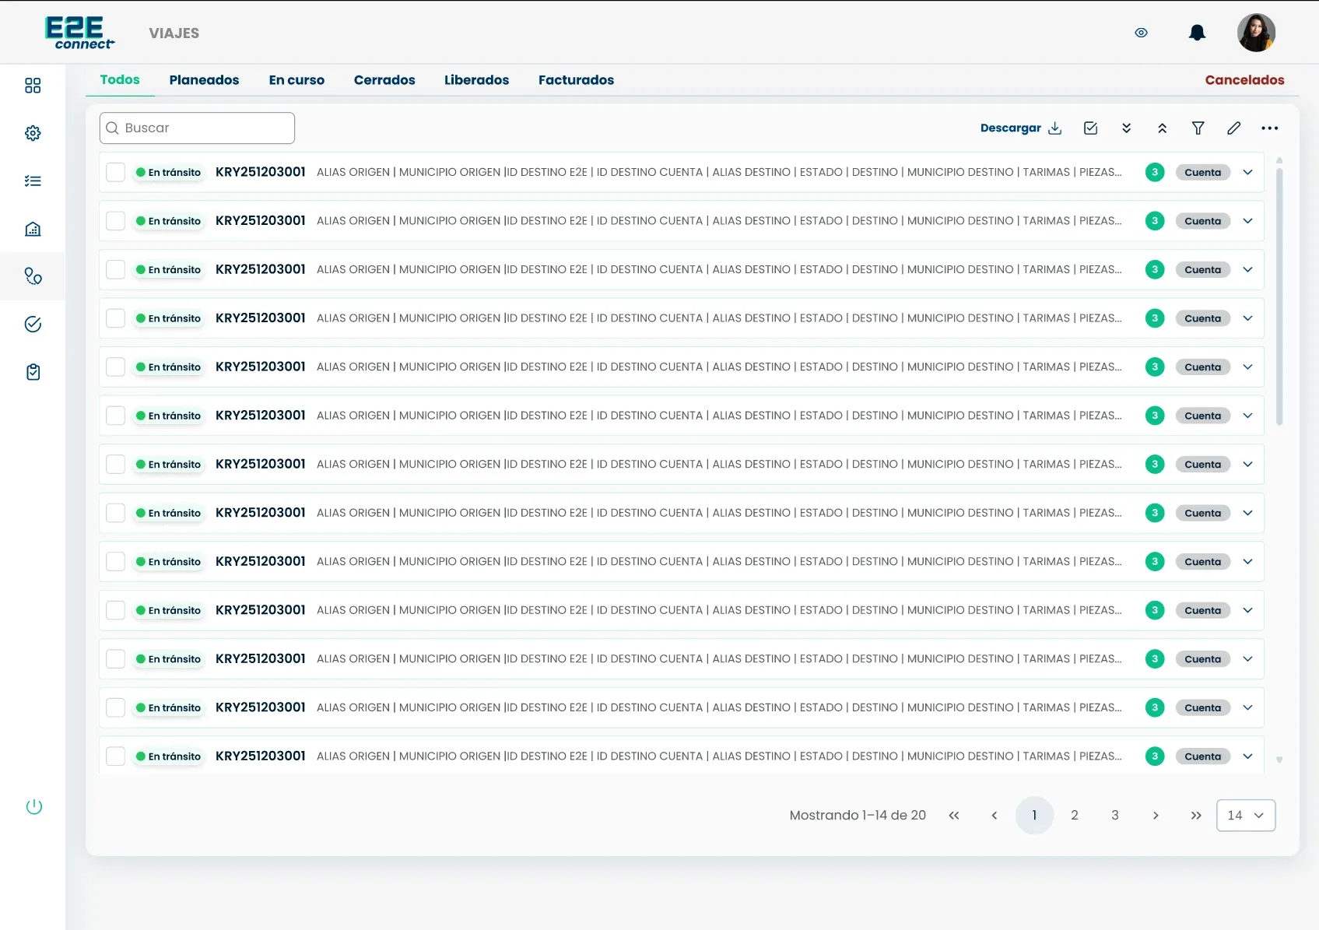The image size is (1319, 930).
Task: Click the Cuenta pill in fourth row
Action: 1203,318
